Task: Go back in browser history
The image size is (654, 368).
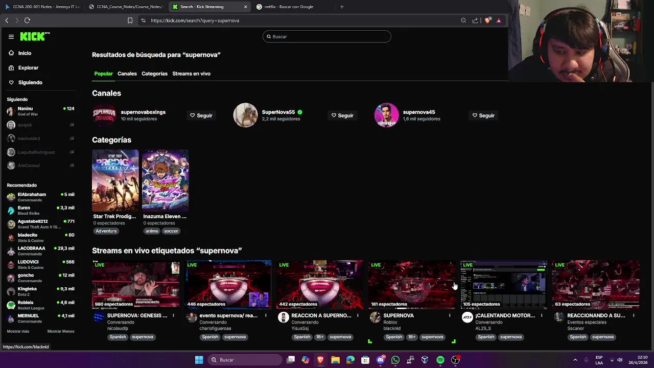Action: (7, 20)
